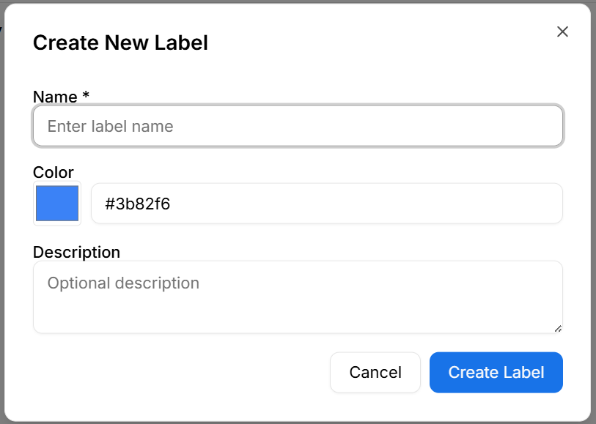596x424 pixels.
Task: Confirm label creation with Create Label
Action: click(x=496, y=372)
